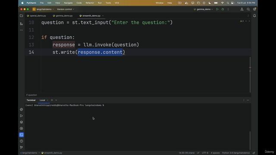Viewport: 276px width, 155px height.
Task: Open macOS Control Center
Action: pos(232,3)
